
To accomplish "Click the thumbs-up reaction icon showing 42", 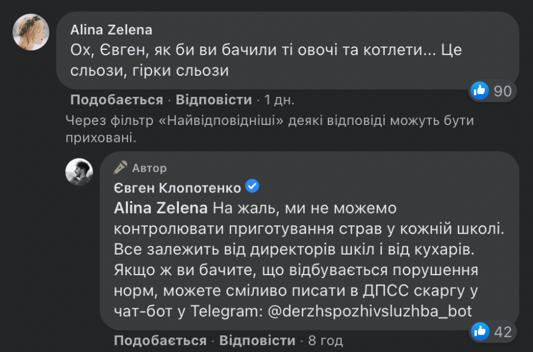I will pos(481,333).
